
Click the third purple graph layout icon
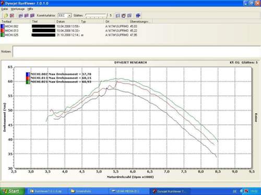click(x=32, y=16)
